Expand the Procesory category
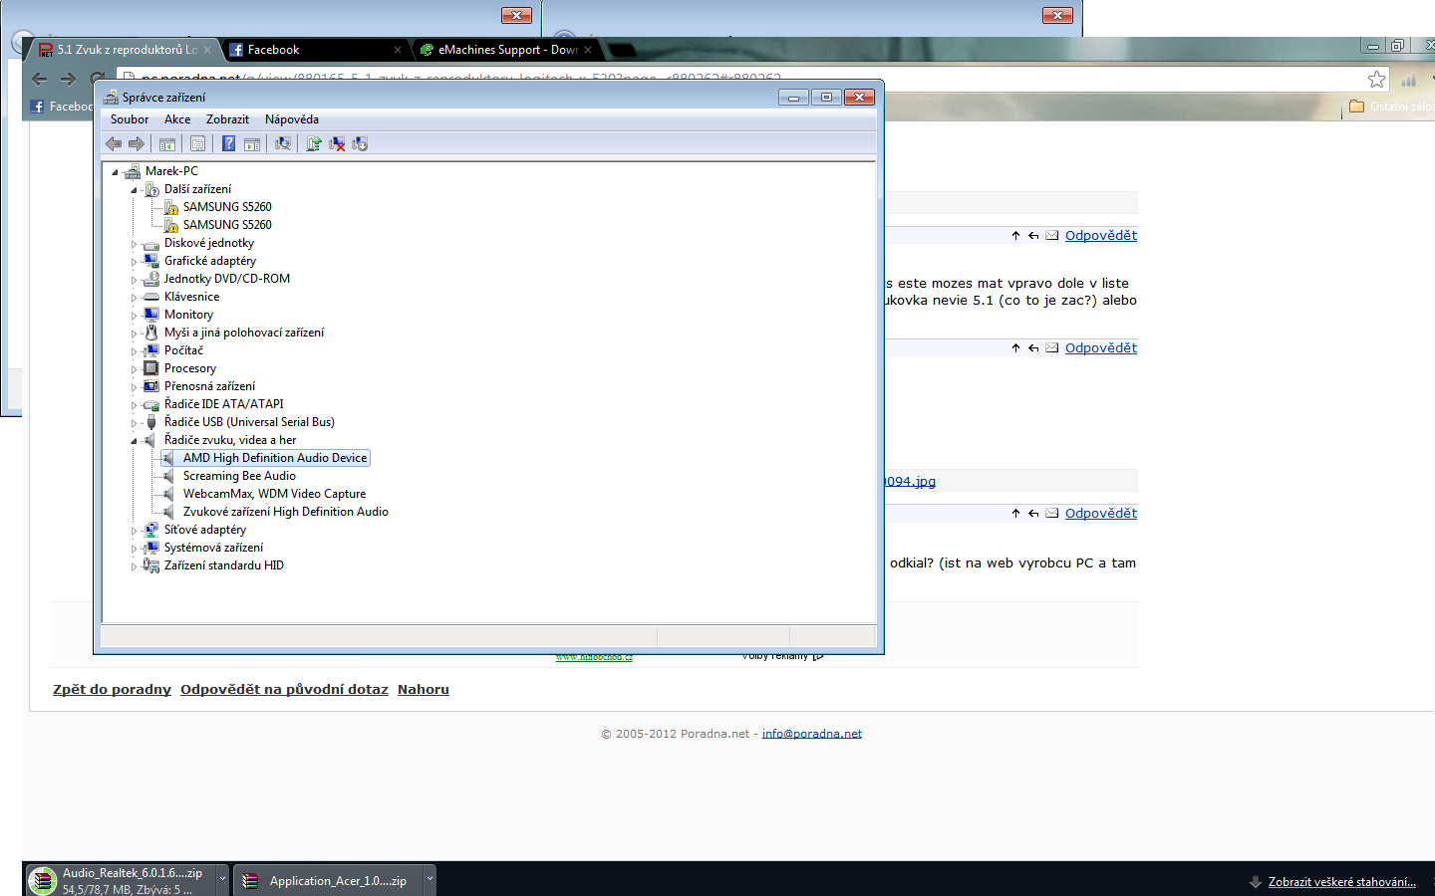This screenshot has width=1435, height=896. (134, 369)
